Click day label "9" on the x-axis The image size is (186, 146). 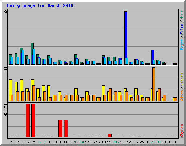point(56,142)
